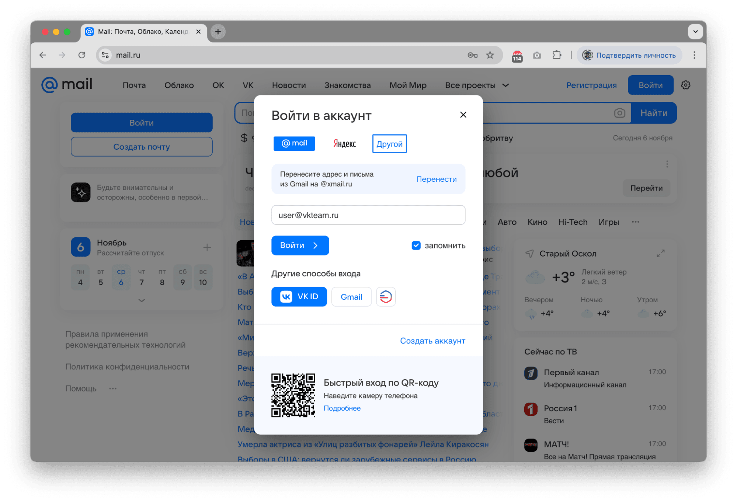Switch to the Hi-Tech news tab

(573, 222)
